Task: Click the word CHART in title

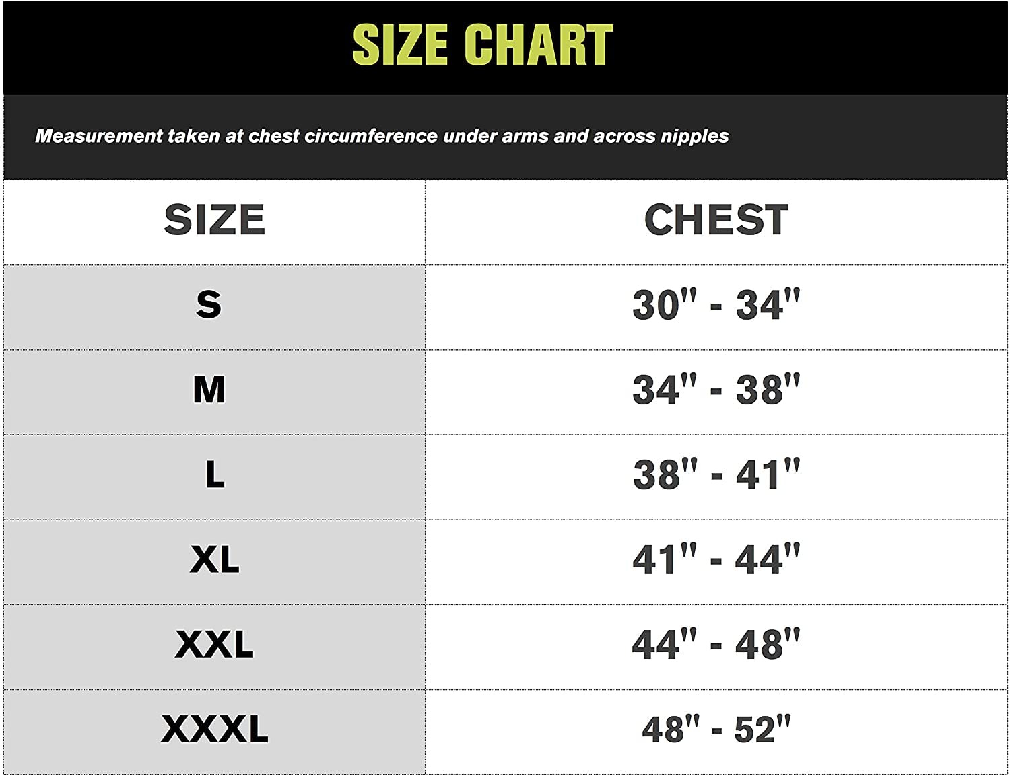Action: pyautogui.click(x=539, y=45)
